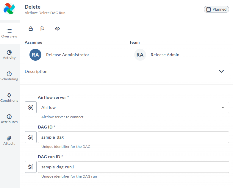Image resolution: width=233 pixels, height=188 pixels.
Task: Click the Airflow pinwheel logo
Action: click(x=9, y=9)
